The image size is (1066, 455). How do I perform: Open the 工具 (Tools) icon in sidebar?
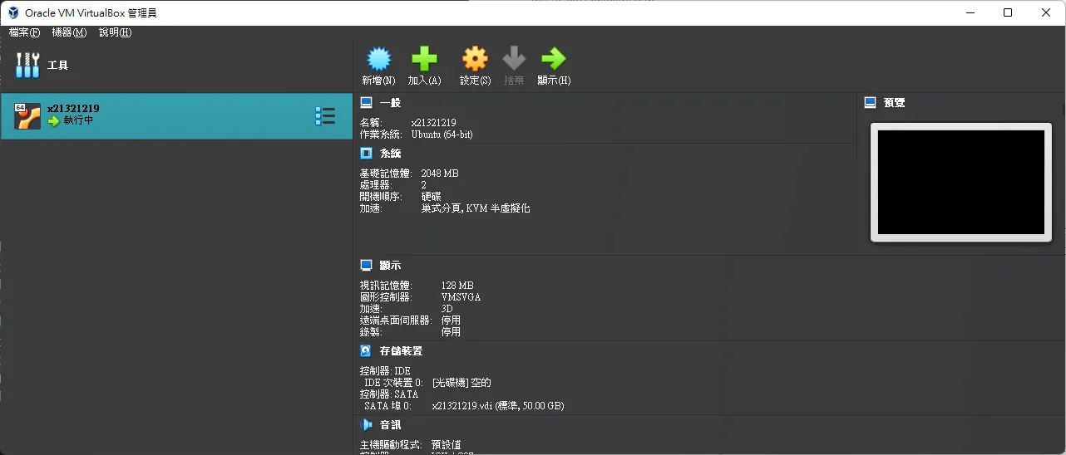click(x=27, y=65)
